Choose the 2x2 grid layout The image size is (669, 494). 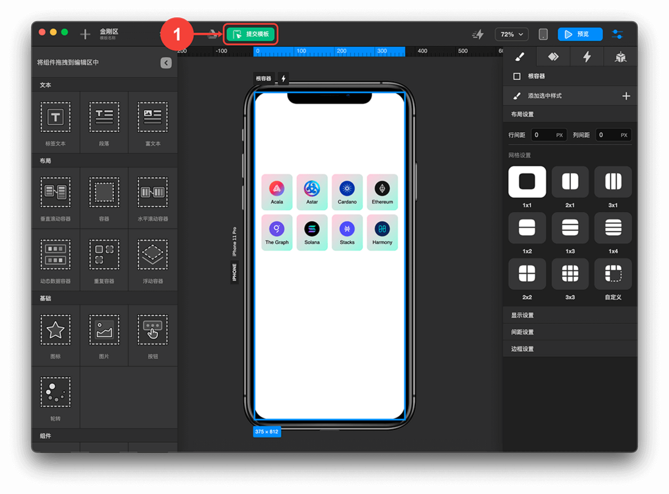pos(527,274)
